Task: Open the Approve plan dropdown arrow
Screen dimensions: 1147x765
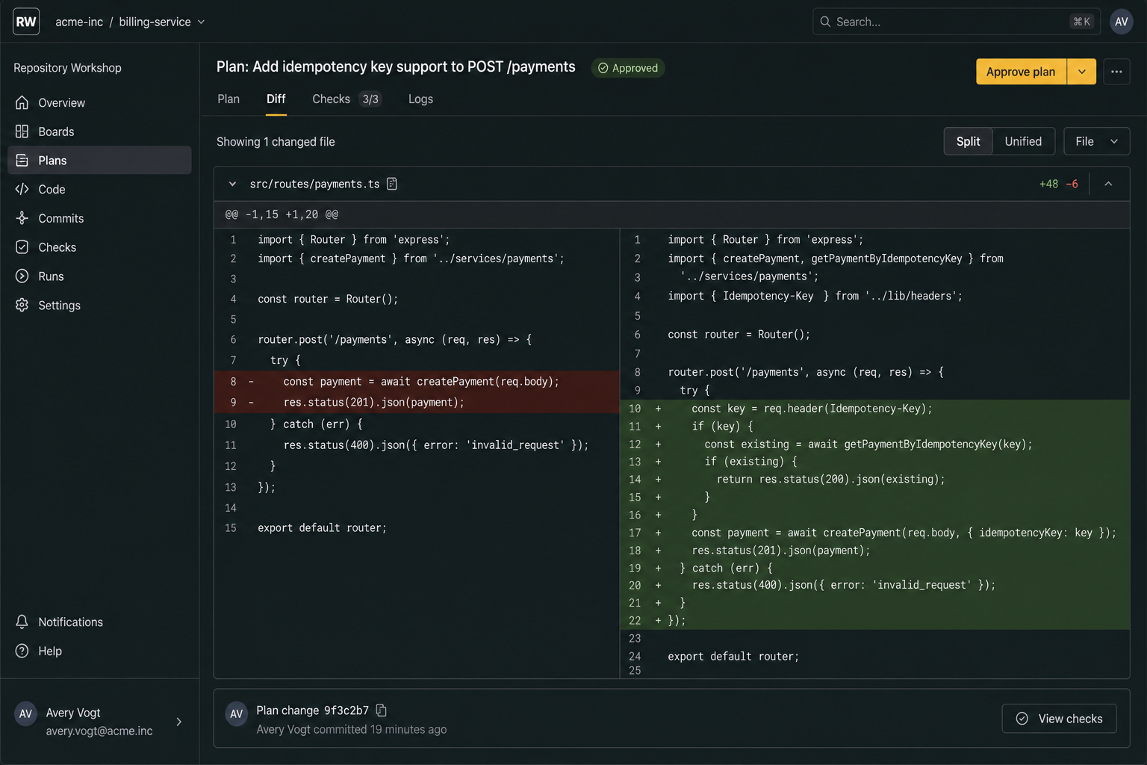Action: click(x=1081, y=72)
